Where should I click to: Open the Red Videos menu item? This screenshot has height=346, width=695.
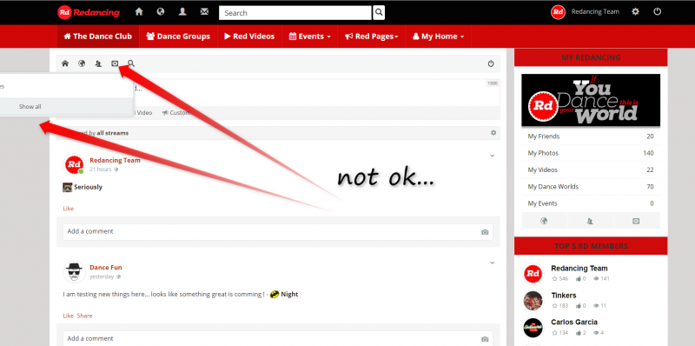pyautogui.click(x=249, y=37)
